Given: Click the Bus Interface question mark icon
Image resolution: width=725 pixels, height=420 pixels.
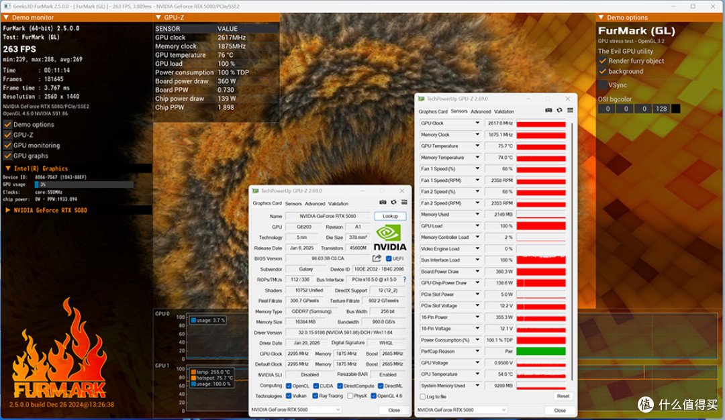Looking at the screenshot, I should 405,280.
